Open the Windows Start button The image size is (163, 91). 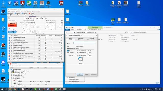click(2, 89)
